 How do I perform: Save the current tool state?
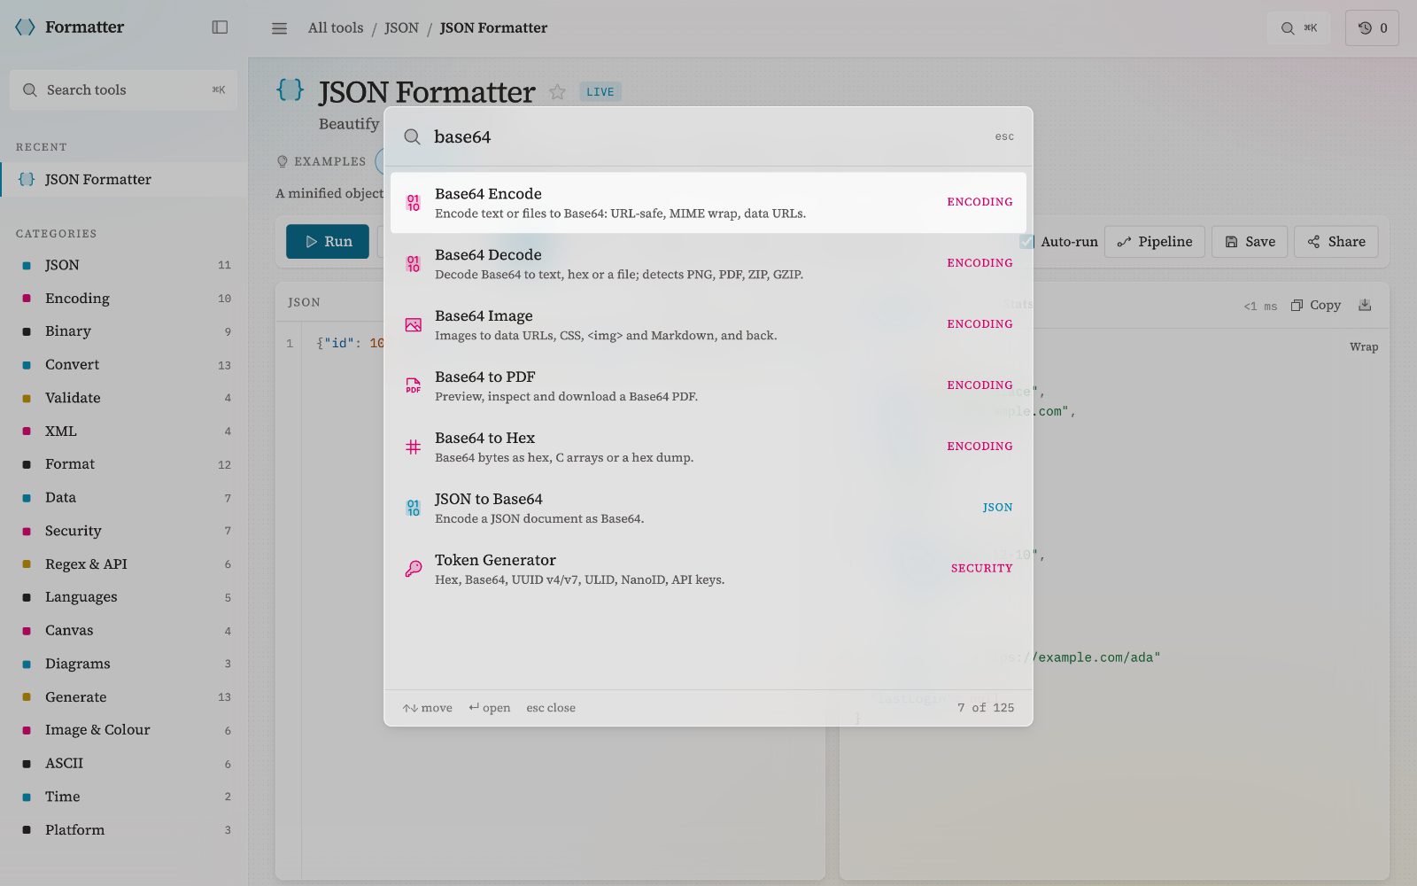point(1250,242)
